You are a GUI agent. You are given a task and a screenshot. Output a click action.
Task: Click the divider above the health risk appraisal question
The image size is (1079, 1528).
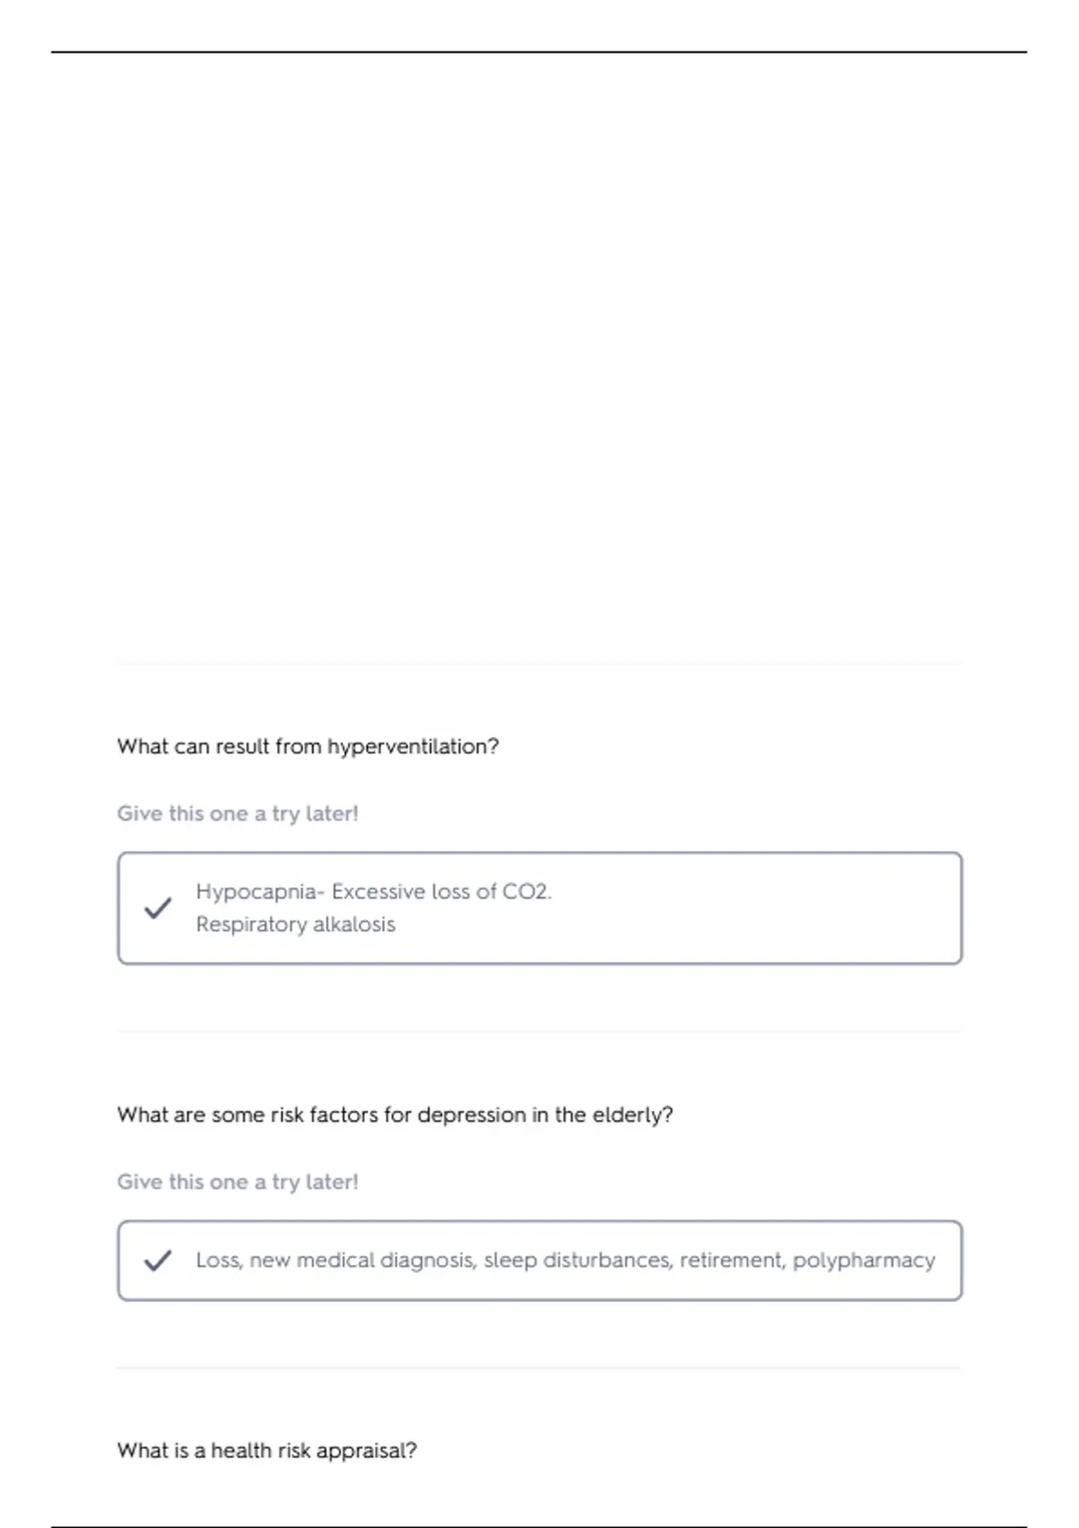click(x=539, y=1368)
